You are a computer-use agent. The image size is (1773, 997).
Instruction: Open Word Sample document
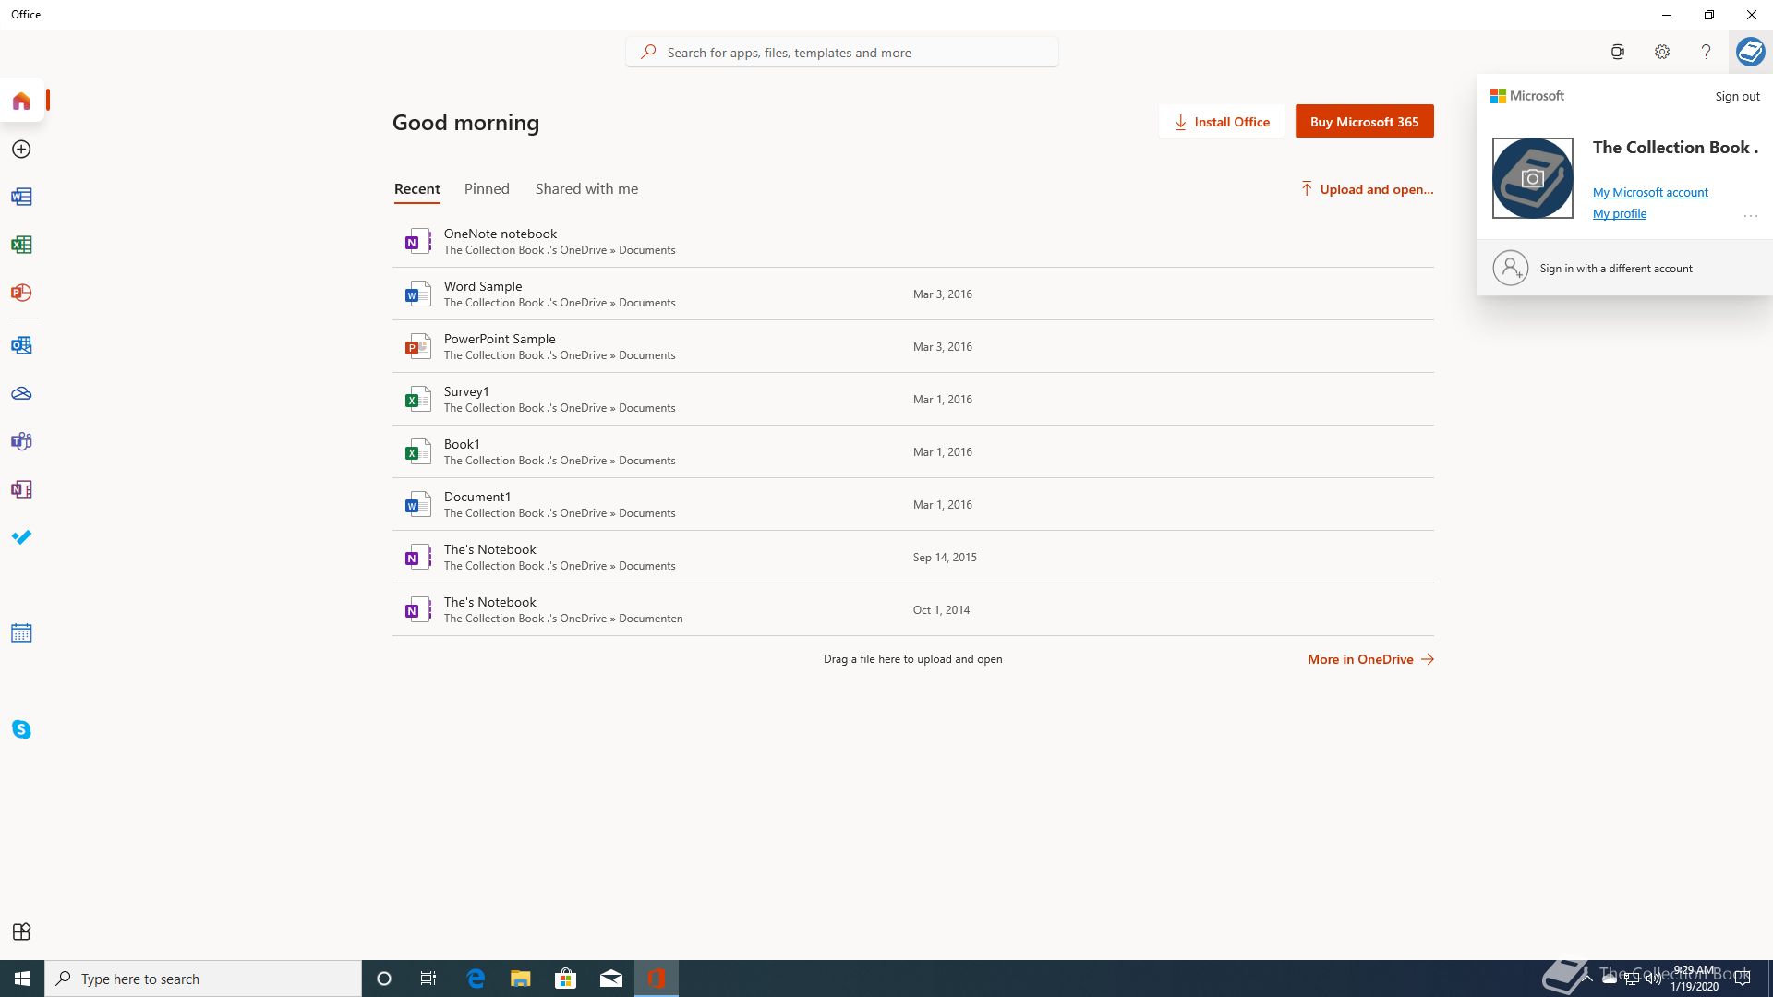click(x=913, y=294)
